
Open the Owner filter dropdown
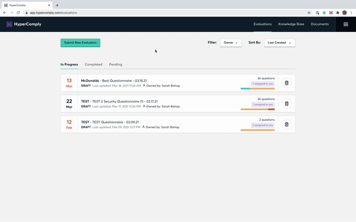pos(231,43)
